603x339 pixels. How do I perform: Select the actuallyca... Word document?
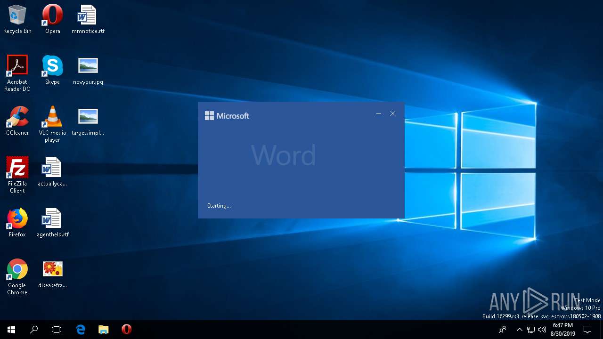pos(52,172)
